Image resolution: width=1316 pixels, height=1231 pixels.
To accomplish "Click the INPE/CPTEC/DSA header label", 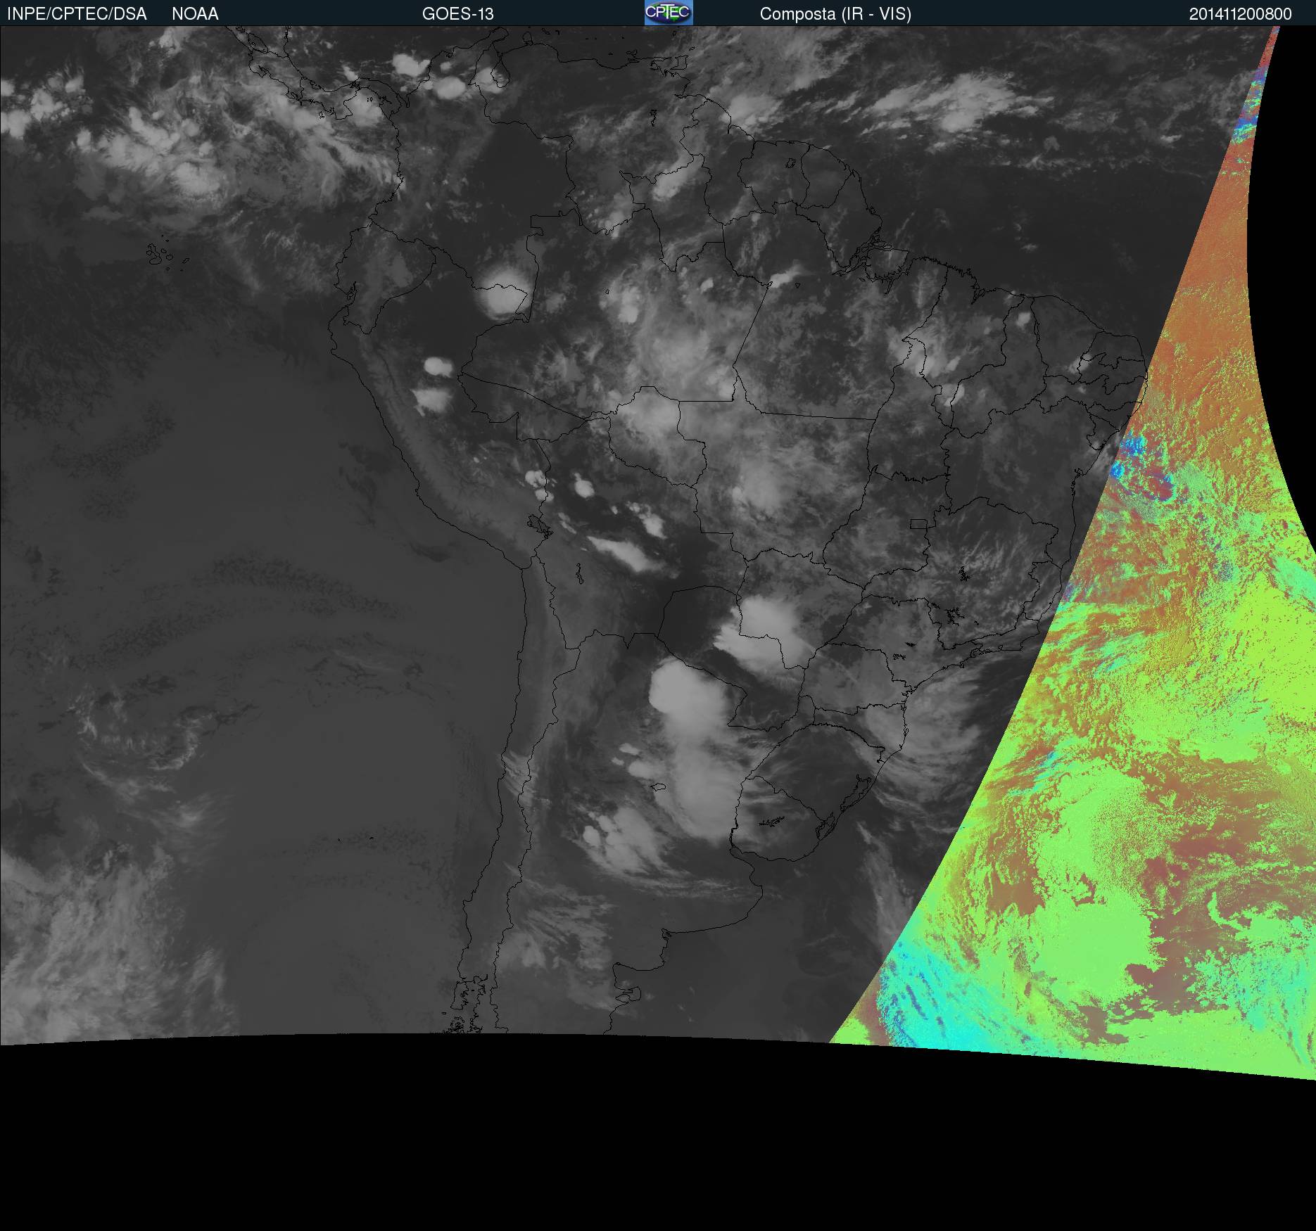I will [x=77, y=14].
